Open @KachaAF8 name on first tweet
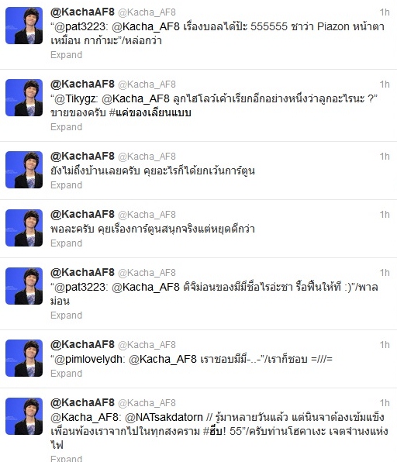 tap(82, 12)
